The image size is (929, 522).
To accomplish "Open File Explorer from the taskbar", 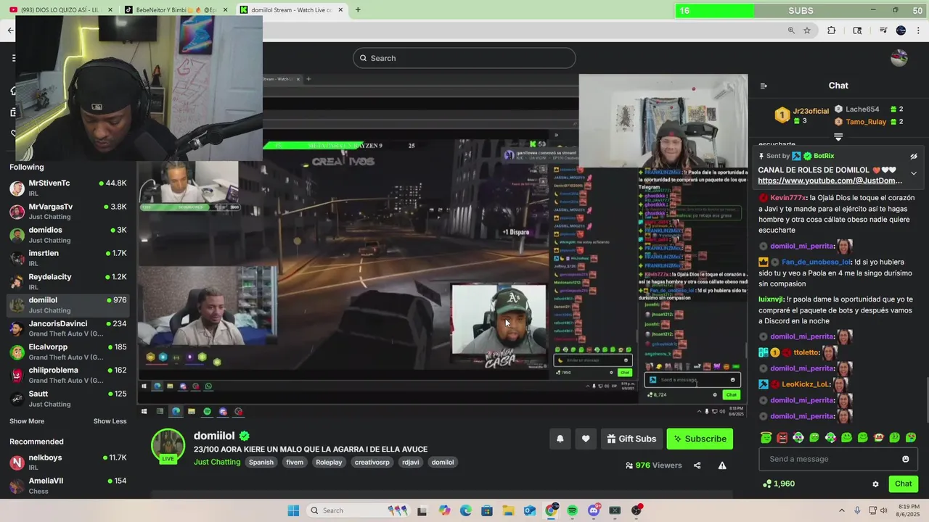I will [x=508, y=510].
